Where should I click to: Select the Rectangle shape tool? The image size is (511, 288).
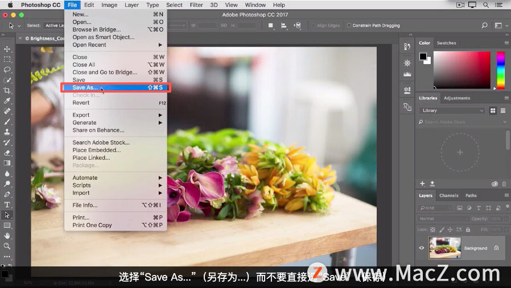[7, 226]
